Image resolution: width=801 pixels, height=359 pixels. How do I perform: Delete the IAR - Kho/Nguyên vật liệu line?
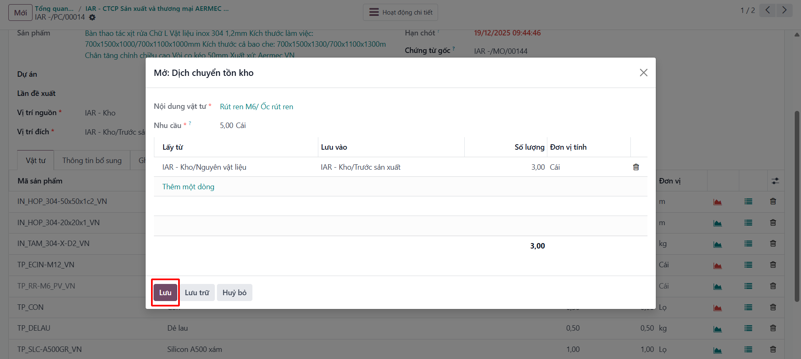(636, 167)
